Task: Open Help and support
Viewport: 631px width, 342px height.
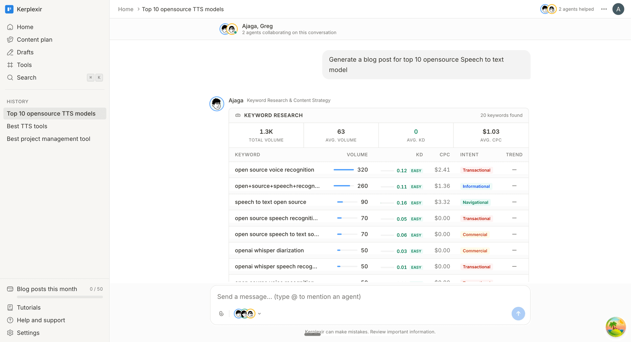Action: click(x=41, y=320)
